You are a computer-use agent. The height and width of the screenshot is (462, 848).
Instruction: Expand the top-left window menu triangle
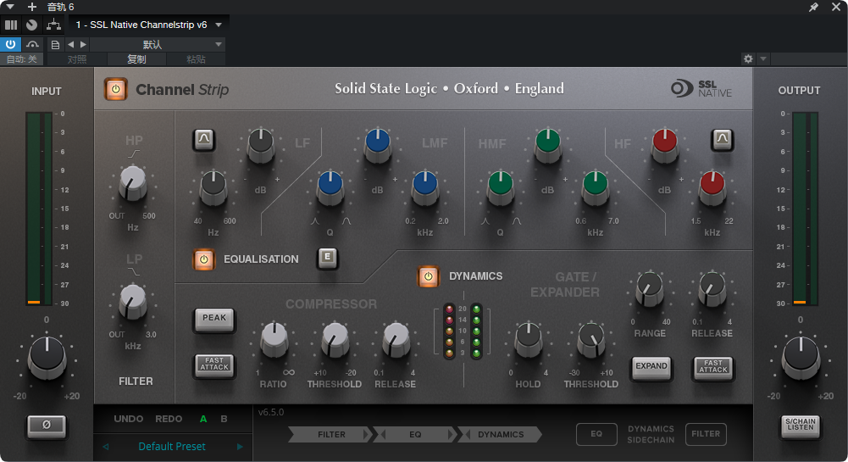click(x=9, y=7)
